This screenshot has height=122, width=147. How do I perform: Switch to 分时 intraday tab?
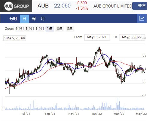(13, 19)
